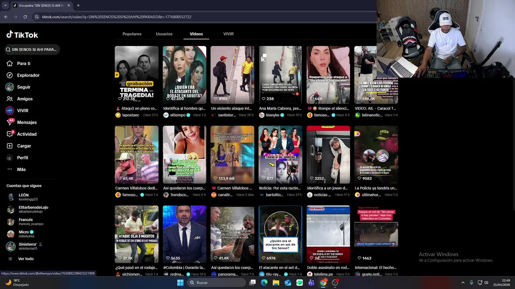Screen dimensions: 515x289
Task: Open the Seguir following icon
Action: click(10, 87)
